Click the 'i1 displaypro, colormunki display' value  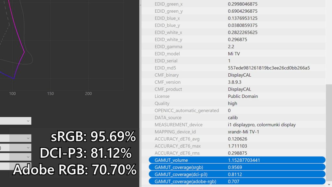pyautogui.click(x=262, y=125)
